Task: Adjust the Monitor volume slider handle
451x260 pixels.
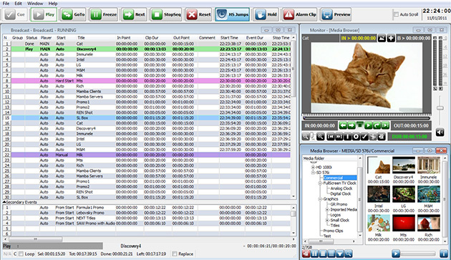Action: 440,108
